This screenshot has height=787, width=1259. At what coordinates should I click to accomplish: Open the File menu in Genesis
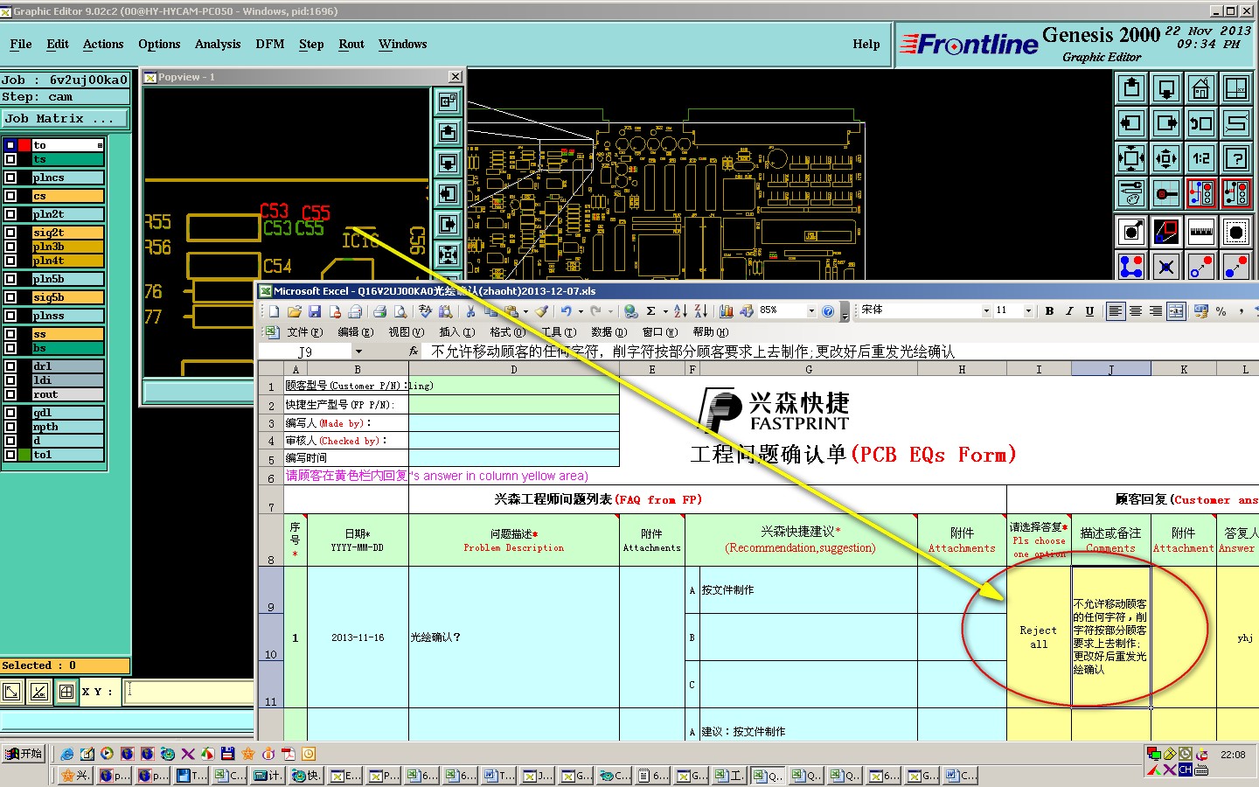point(21,44)
